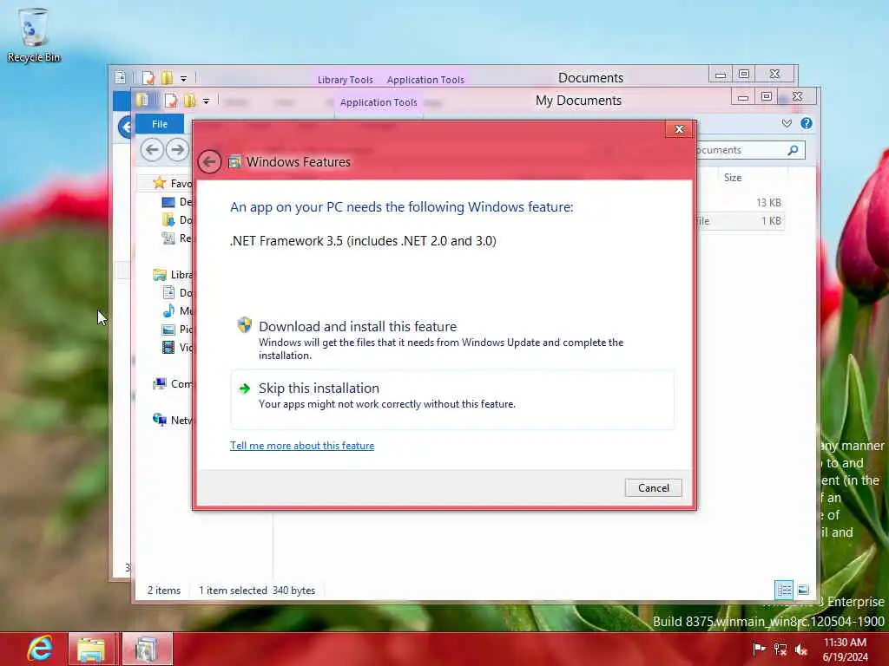
Task: Select Libraries in navigation pane
Action: [173, 275]
